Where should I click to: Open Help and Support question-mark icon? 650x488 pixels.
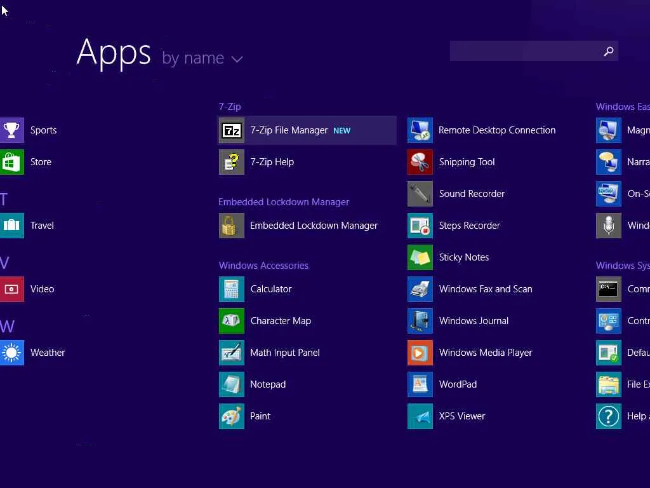pos(609,416)
